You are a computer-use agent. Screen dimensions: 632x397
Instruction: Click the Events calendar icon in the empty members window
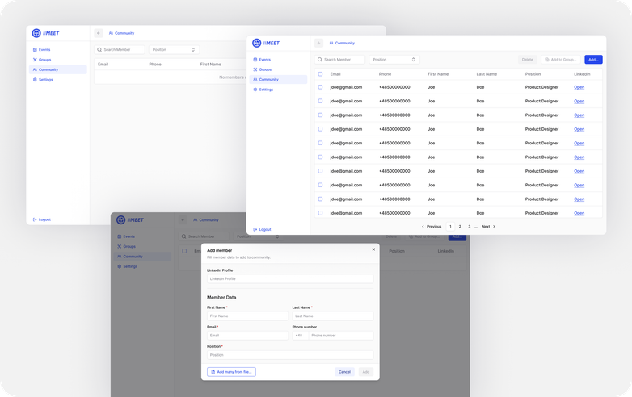(x=35, y=49)
